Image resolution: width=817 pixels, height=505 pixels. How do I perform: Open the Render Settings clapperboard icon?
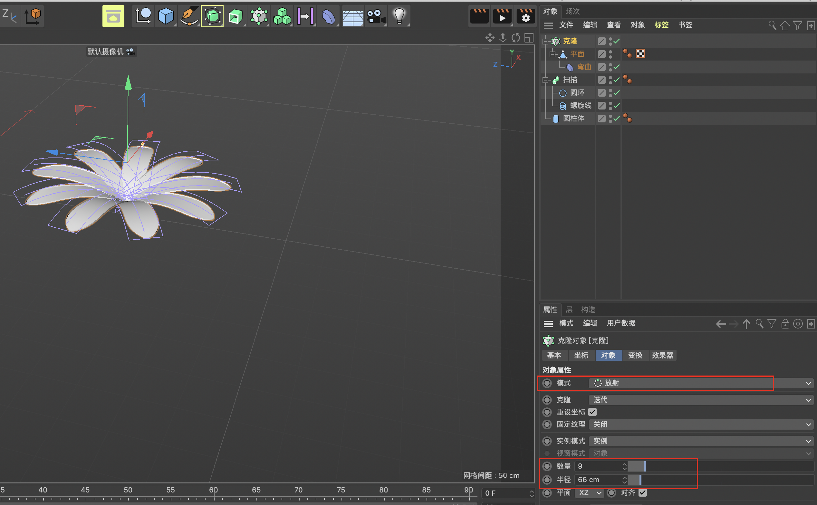coord(525,16)
